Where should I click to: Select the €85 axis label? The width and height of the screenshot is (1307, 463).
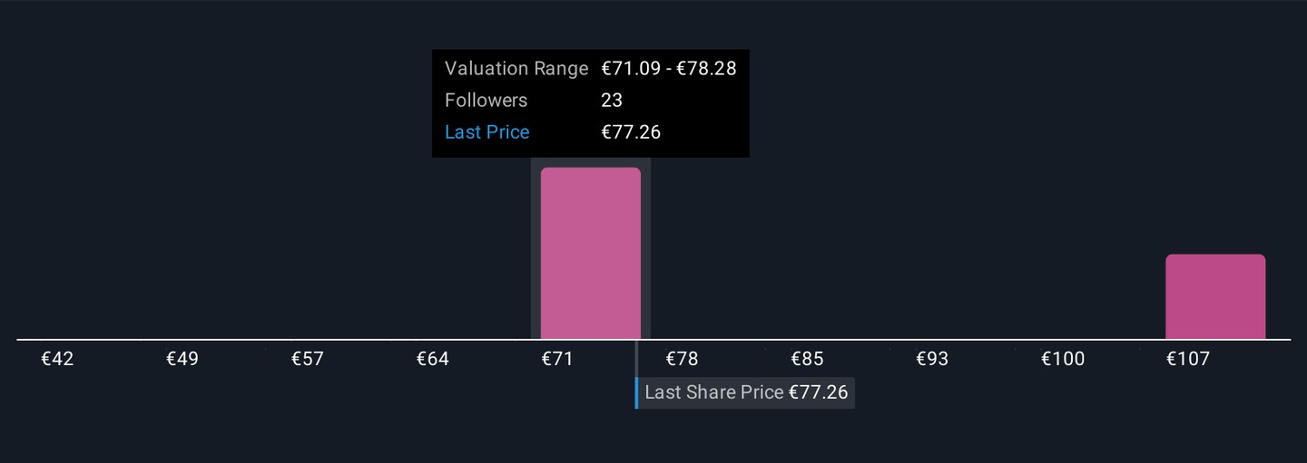(x=807, y=359)
